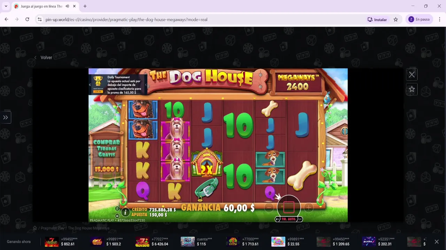View site information icon in address bar
446x250 pixels.
click(x=40, y=19)
